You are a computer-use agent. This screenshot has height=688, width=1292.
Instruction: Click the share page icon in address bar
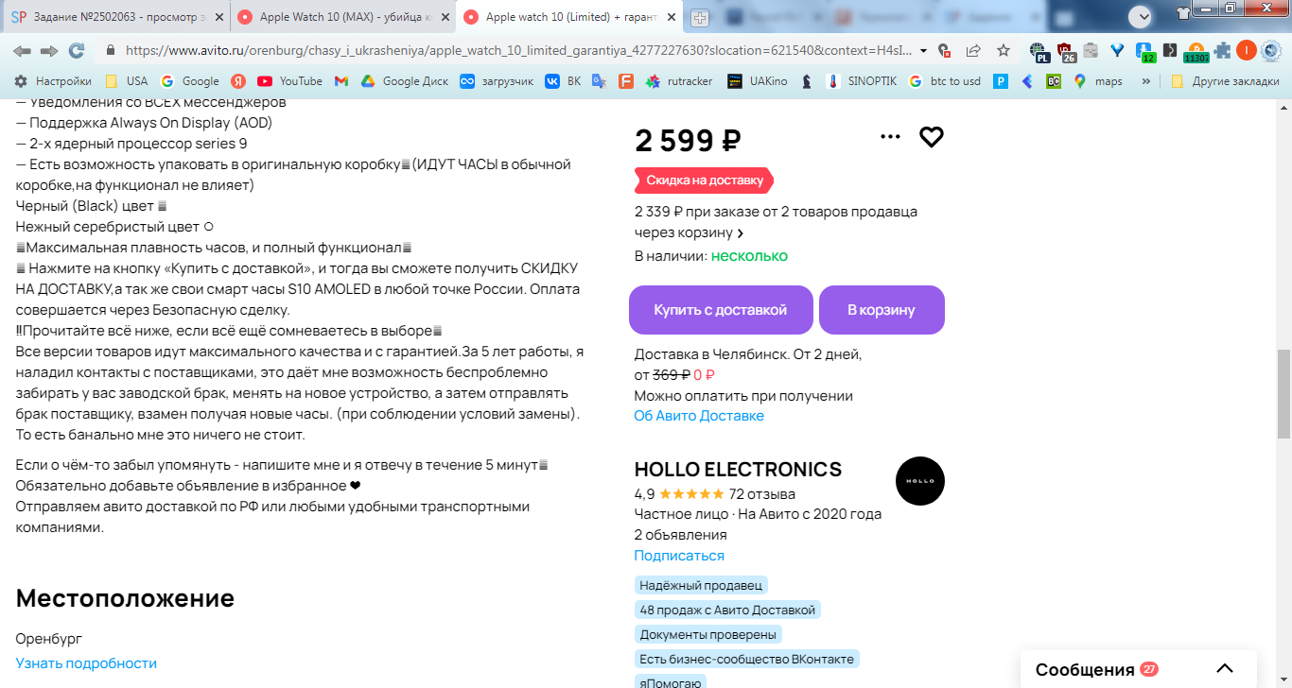[972, 51]
